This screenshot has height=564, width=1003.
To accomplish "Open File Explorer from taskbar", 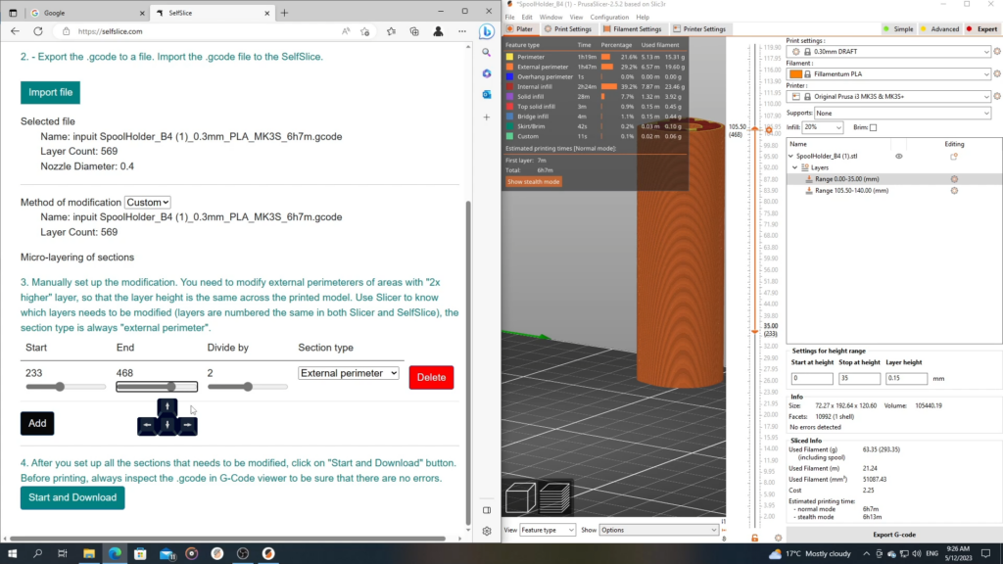I will click(x=89, y=554).
